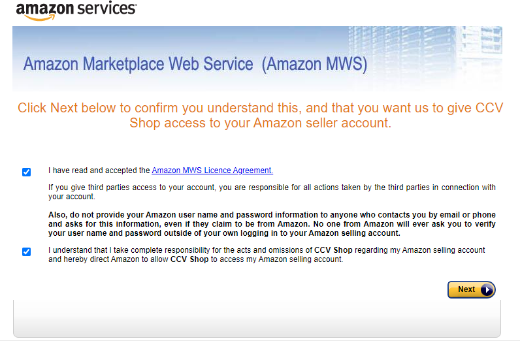
Task: Uncheck the MWS Licence Agreement checkbox
Action: click(x=27, y=172)
